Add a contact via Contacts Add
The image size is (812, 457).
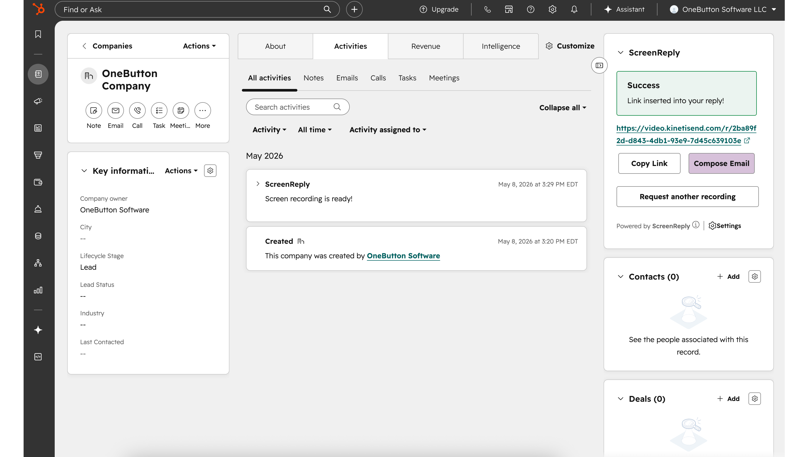(x=728, y=276)
